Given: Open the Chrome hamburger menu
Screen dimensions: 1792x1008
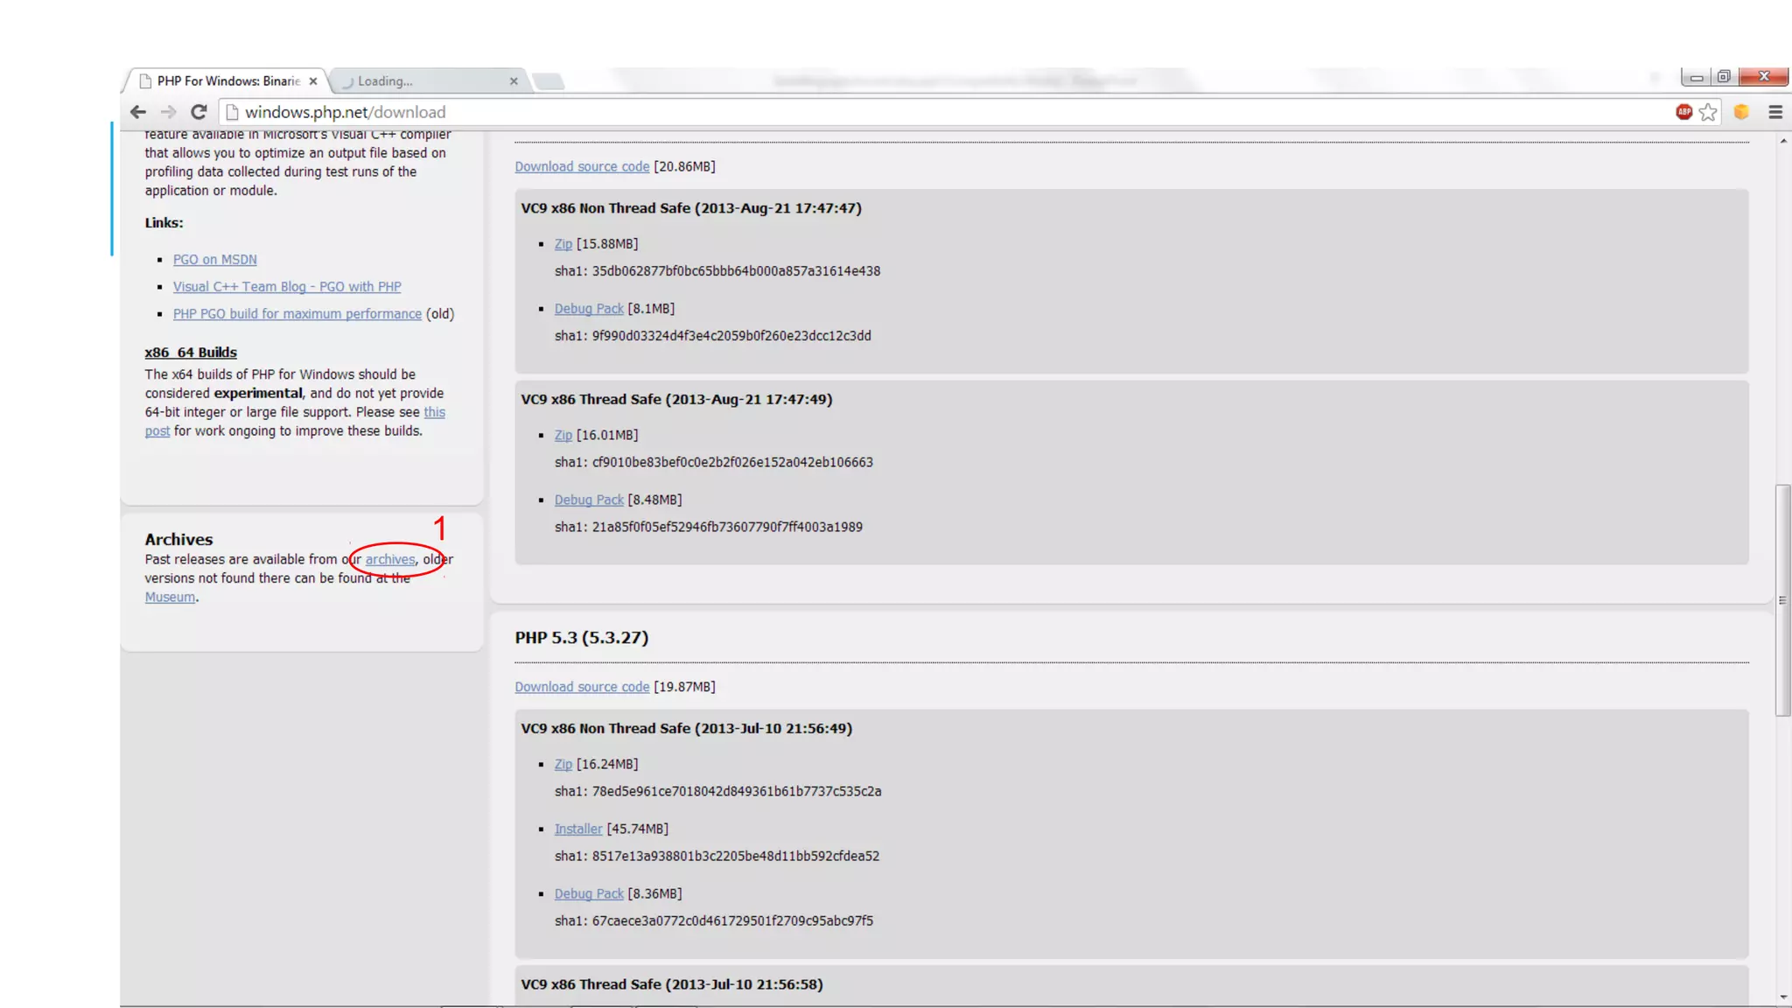Looking at the screenshot, I should click(x=1775, y=112).
